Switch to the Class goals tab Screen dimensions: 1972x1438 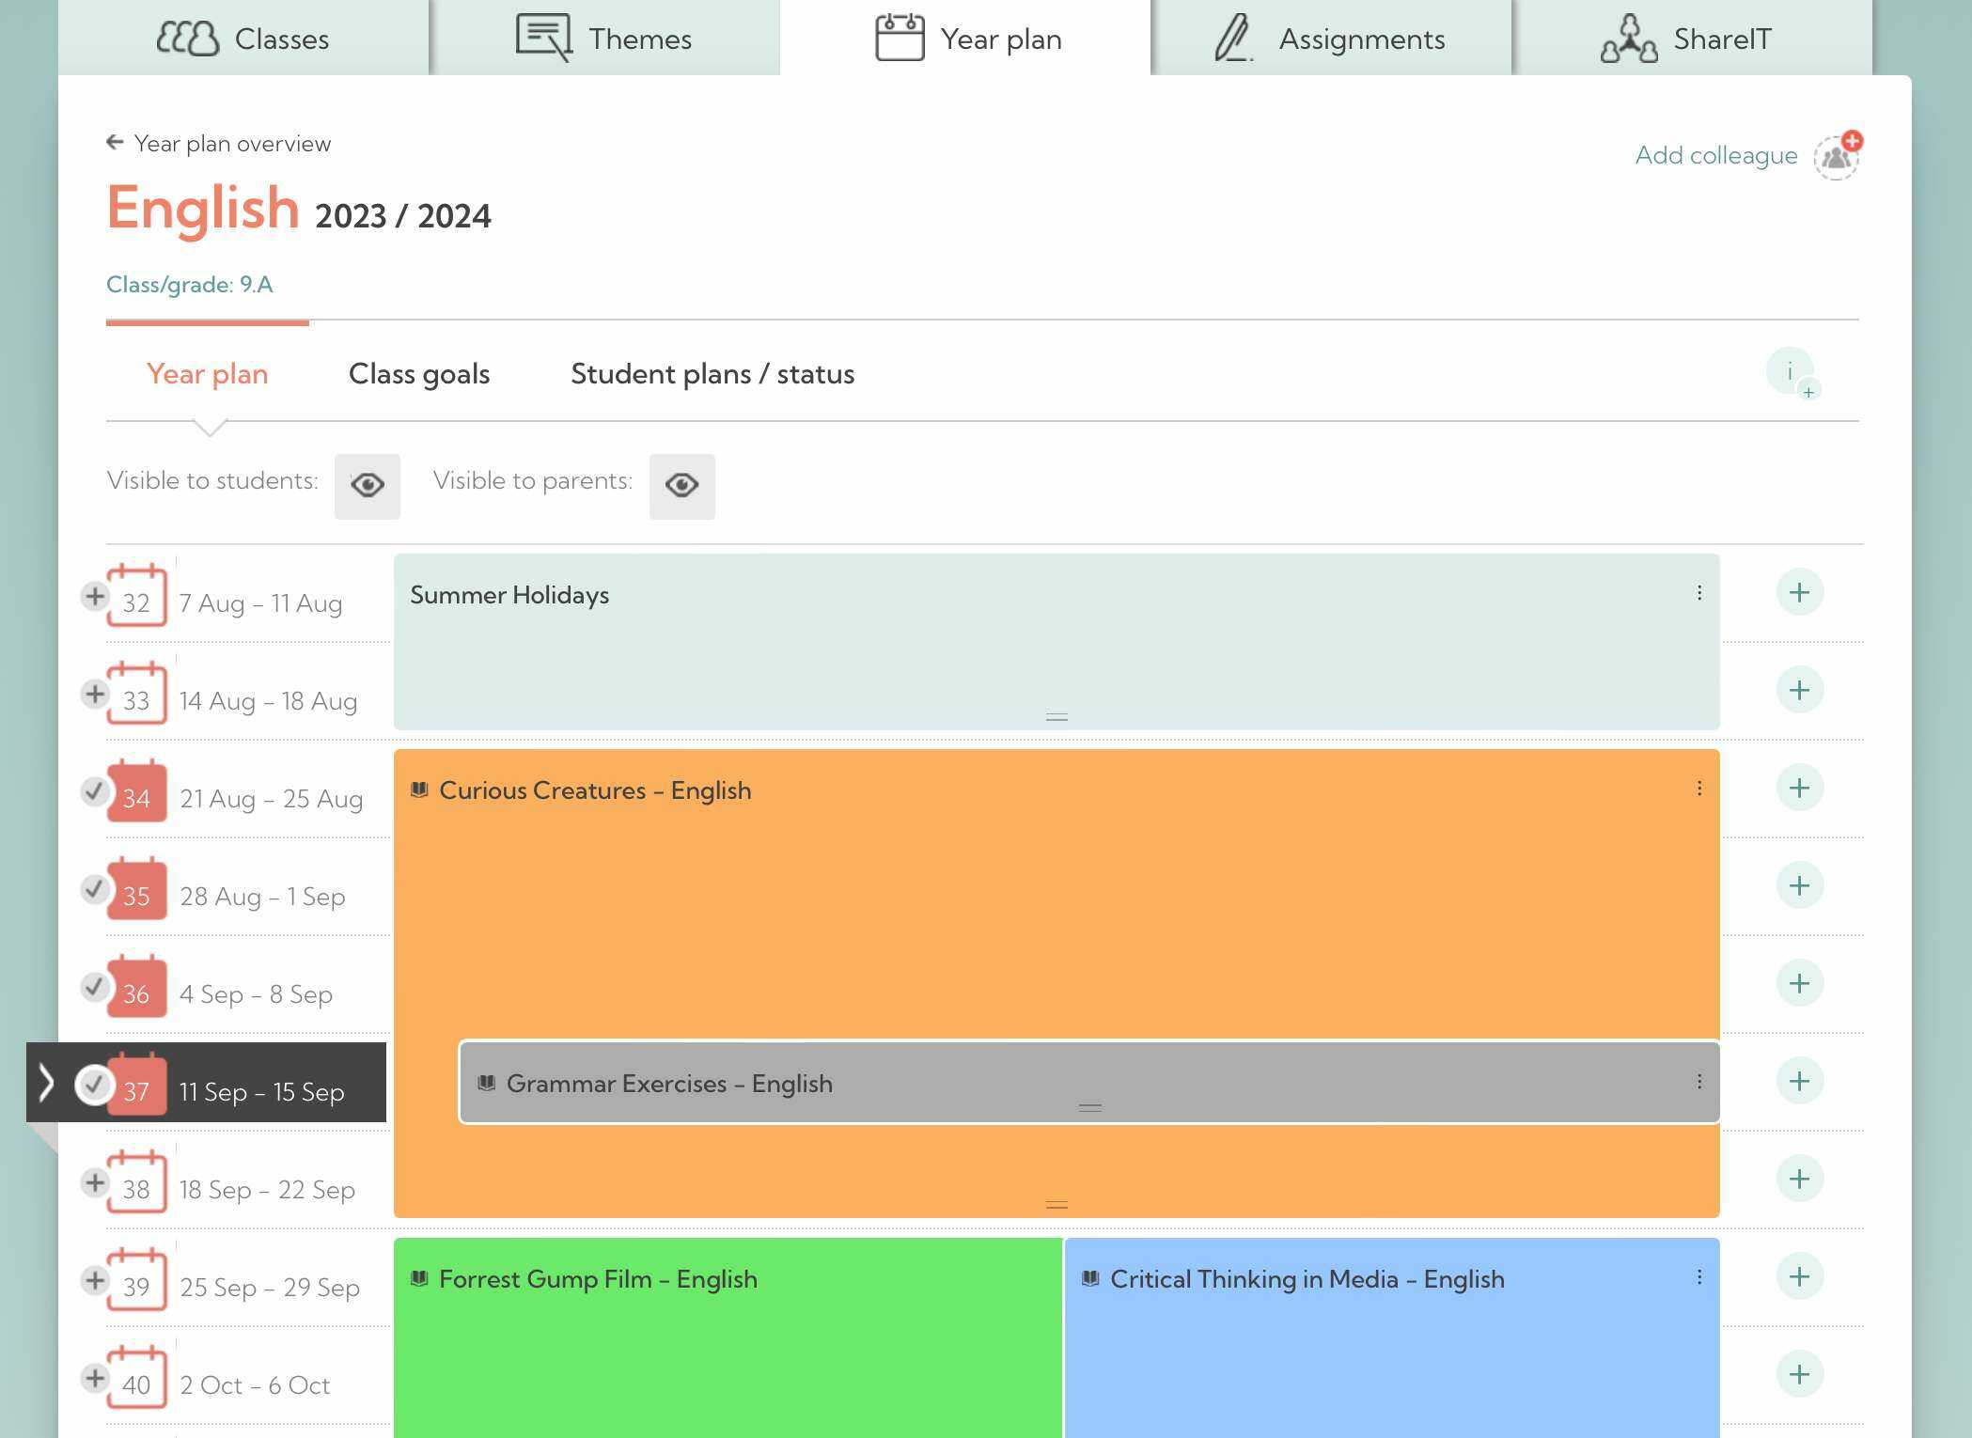419,373
